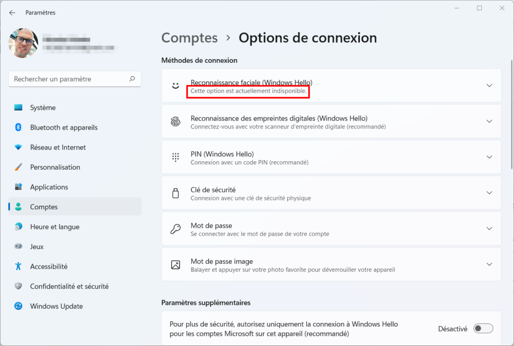Viewport: 514px width, 346px height.
Task: Click the Rechercher un paramètre search field
Action: coord(75,79)
